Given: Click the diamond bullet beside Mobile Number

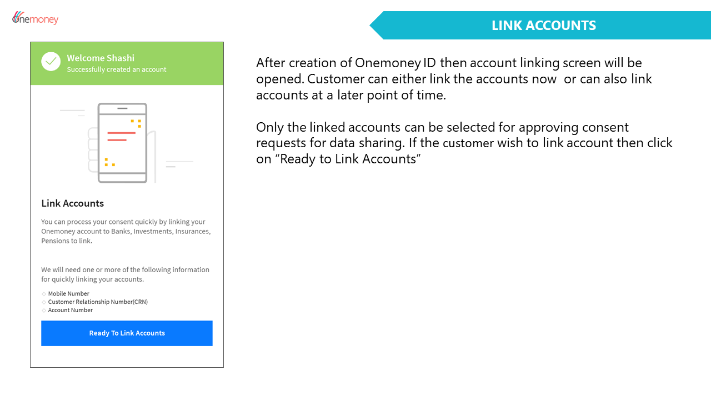Looking at the screenshot, I should click(44, 294).
